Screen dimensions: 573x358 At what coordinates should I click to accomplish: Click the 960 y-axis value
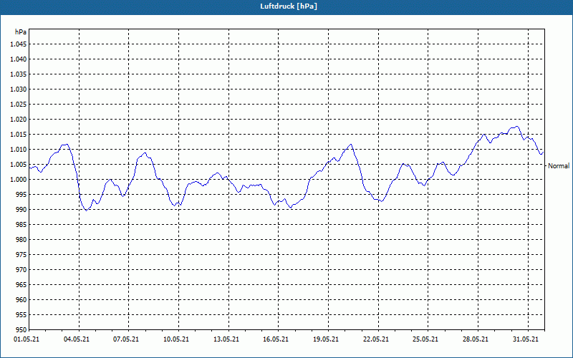tap(21, 299)
